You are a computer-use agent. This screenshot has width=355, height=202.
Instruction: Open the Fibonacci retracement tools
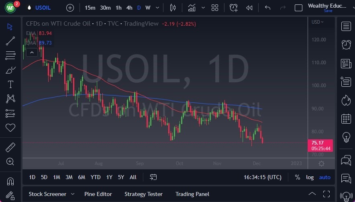click(10, 55)
